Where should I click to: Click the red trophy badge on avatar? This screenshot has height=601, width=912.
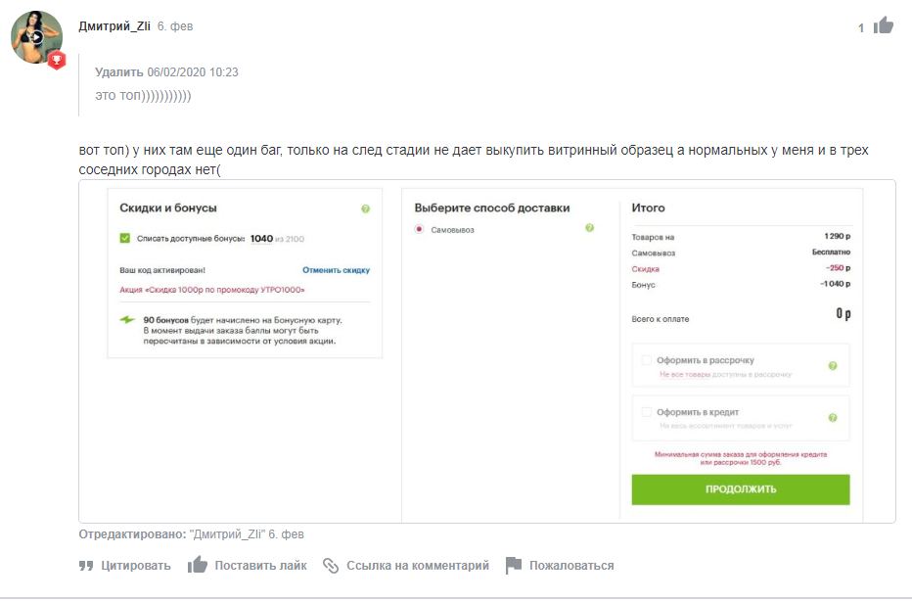click(57, 60)
